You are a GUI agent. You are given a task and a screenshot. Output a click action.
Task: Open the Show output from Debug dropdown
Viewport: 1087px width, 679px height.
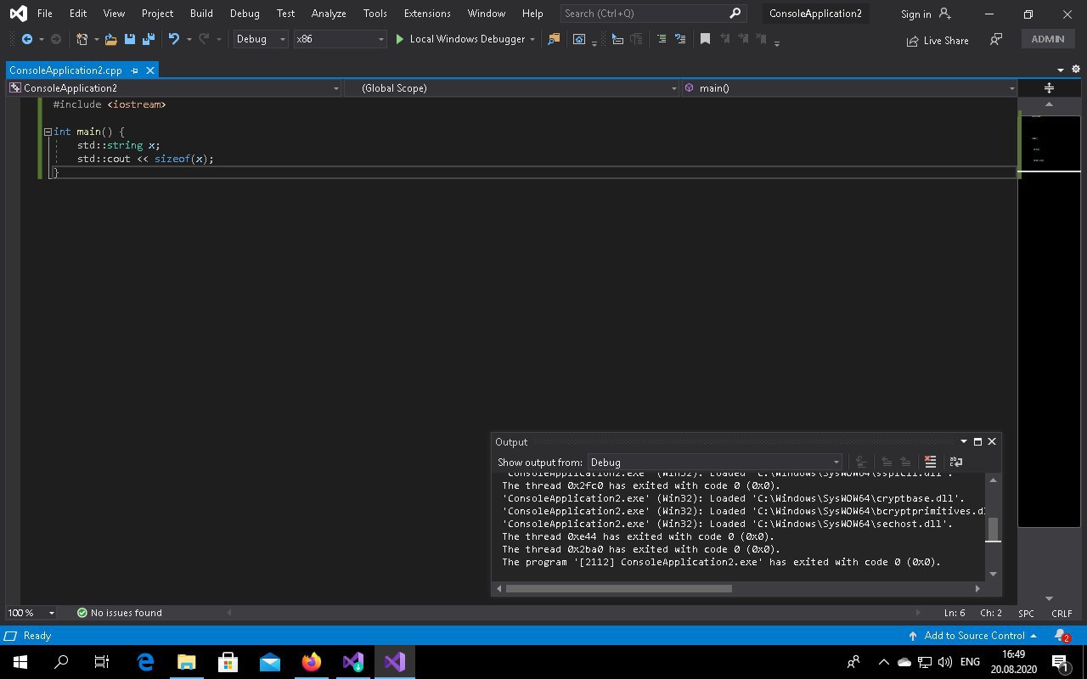pos(715,463)
